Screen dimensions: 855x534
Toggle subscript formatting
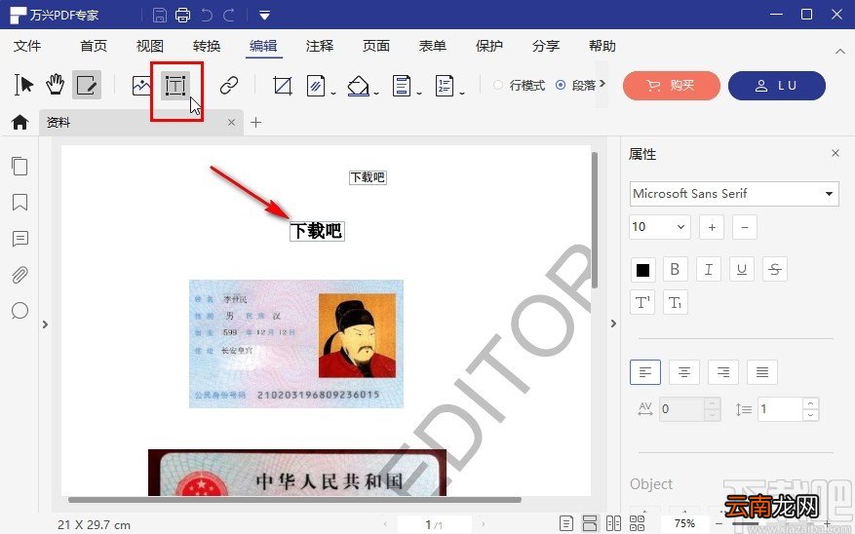pos(675,302)
